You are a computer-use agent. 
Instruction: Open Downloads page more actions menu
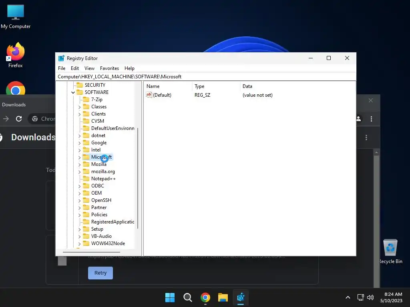click(x=366, y=138)
